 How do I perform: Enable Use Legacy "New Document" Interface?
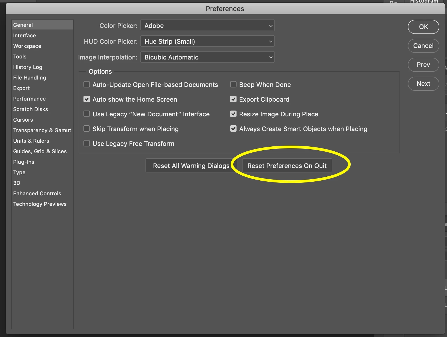point(87,114)
